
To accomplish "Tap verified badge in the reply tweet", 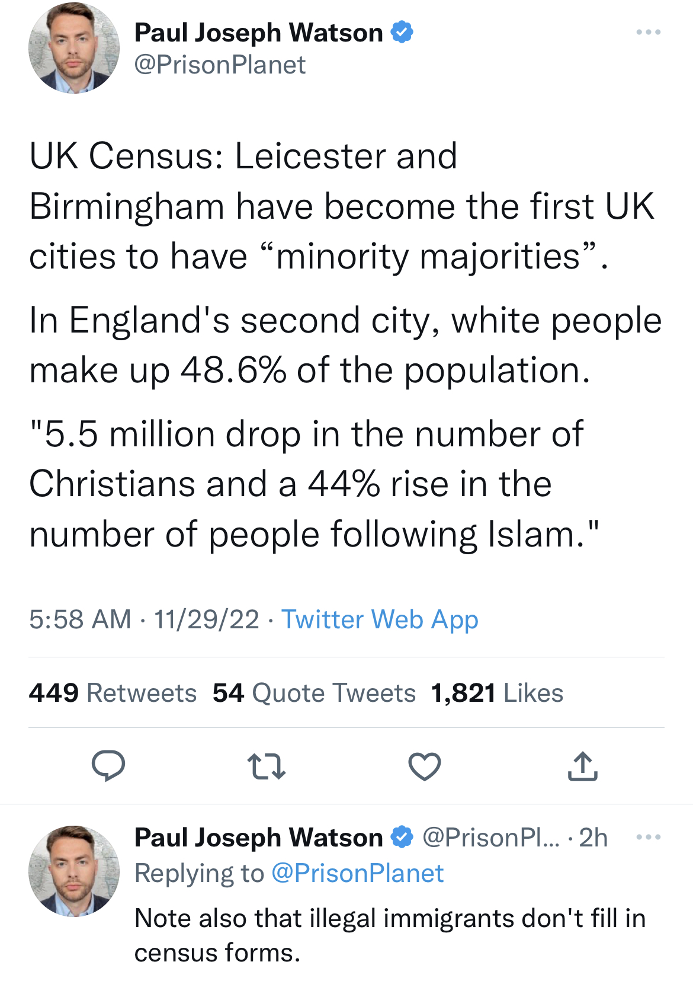I will click(402, 837).
